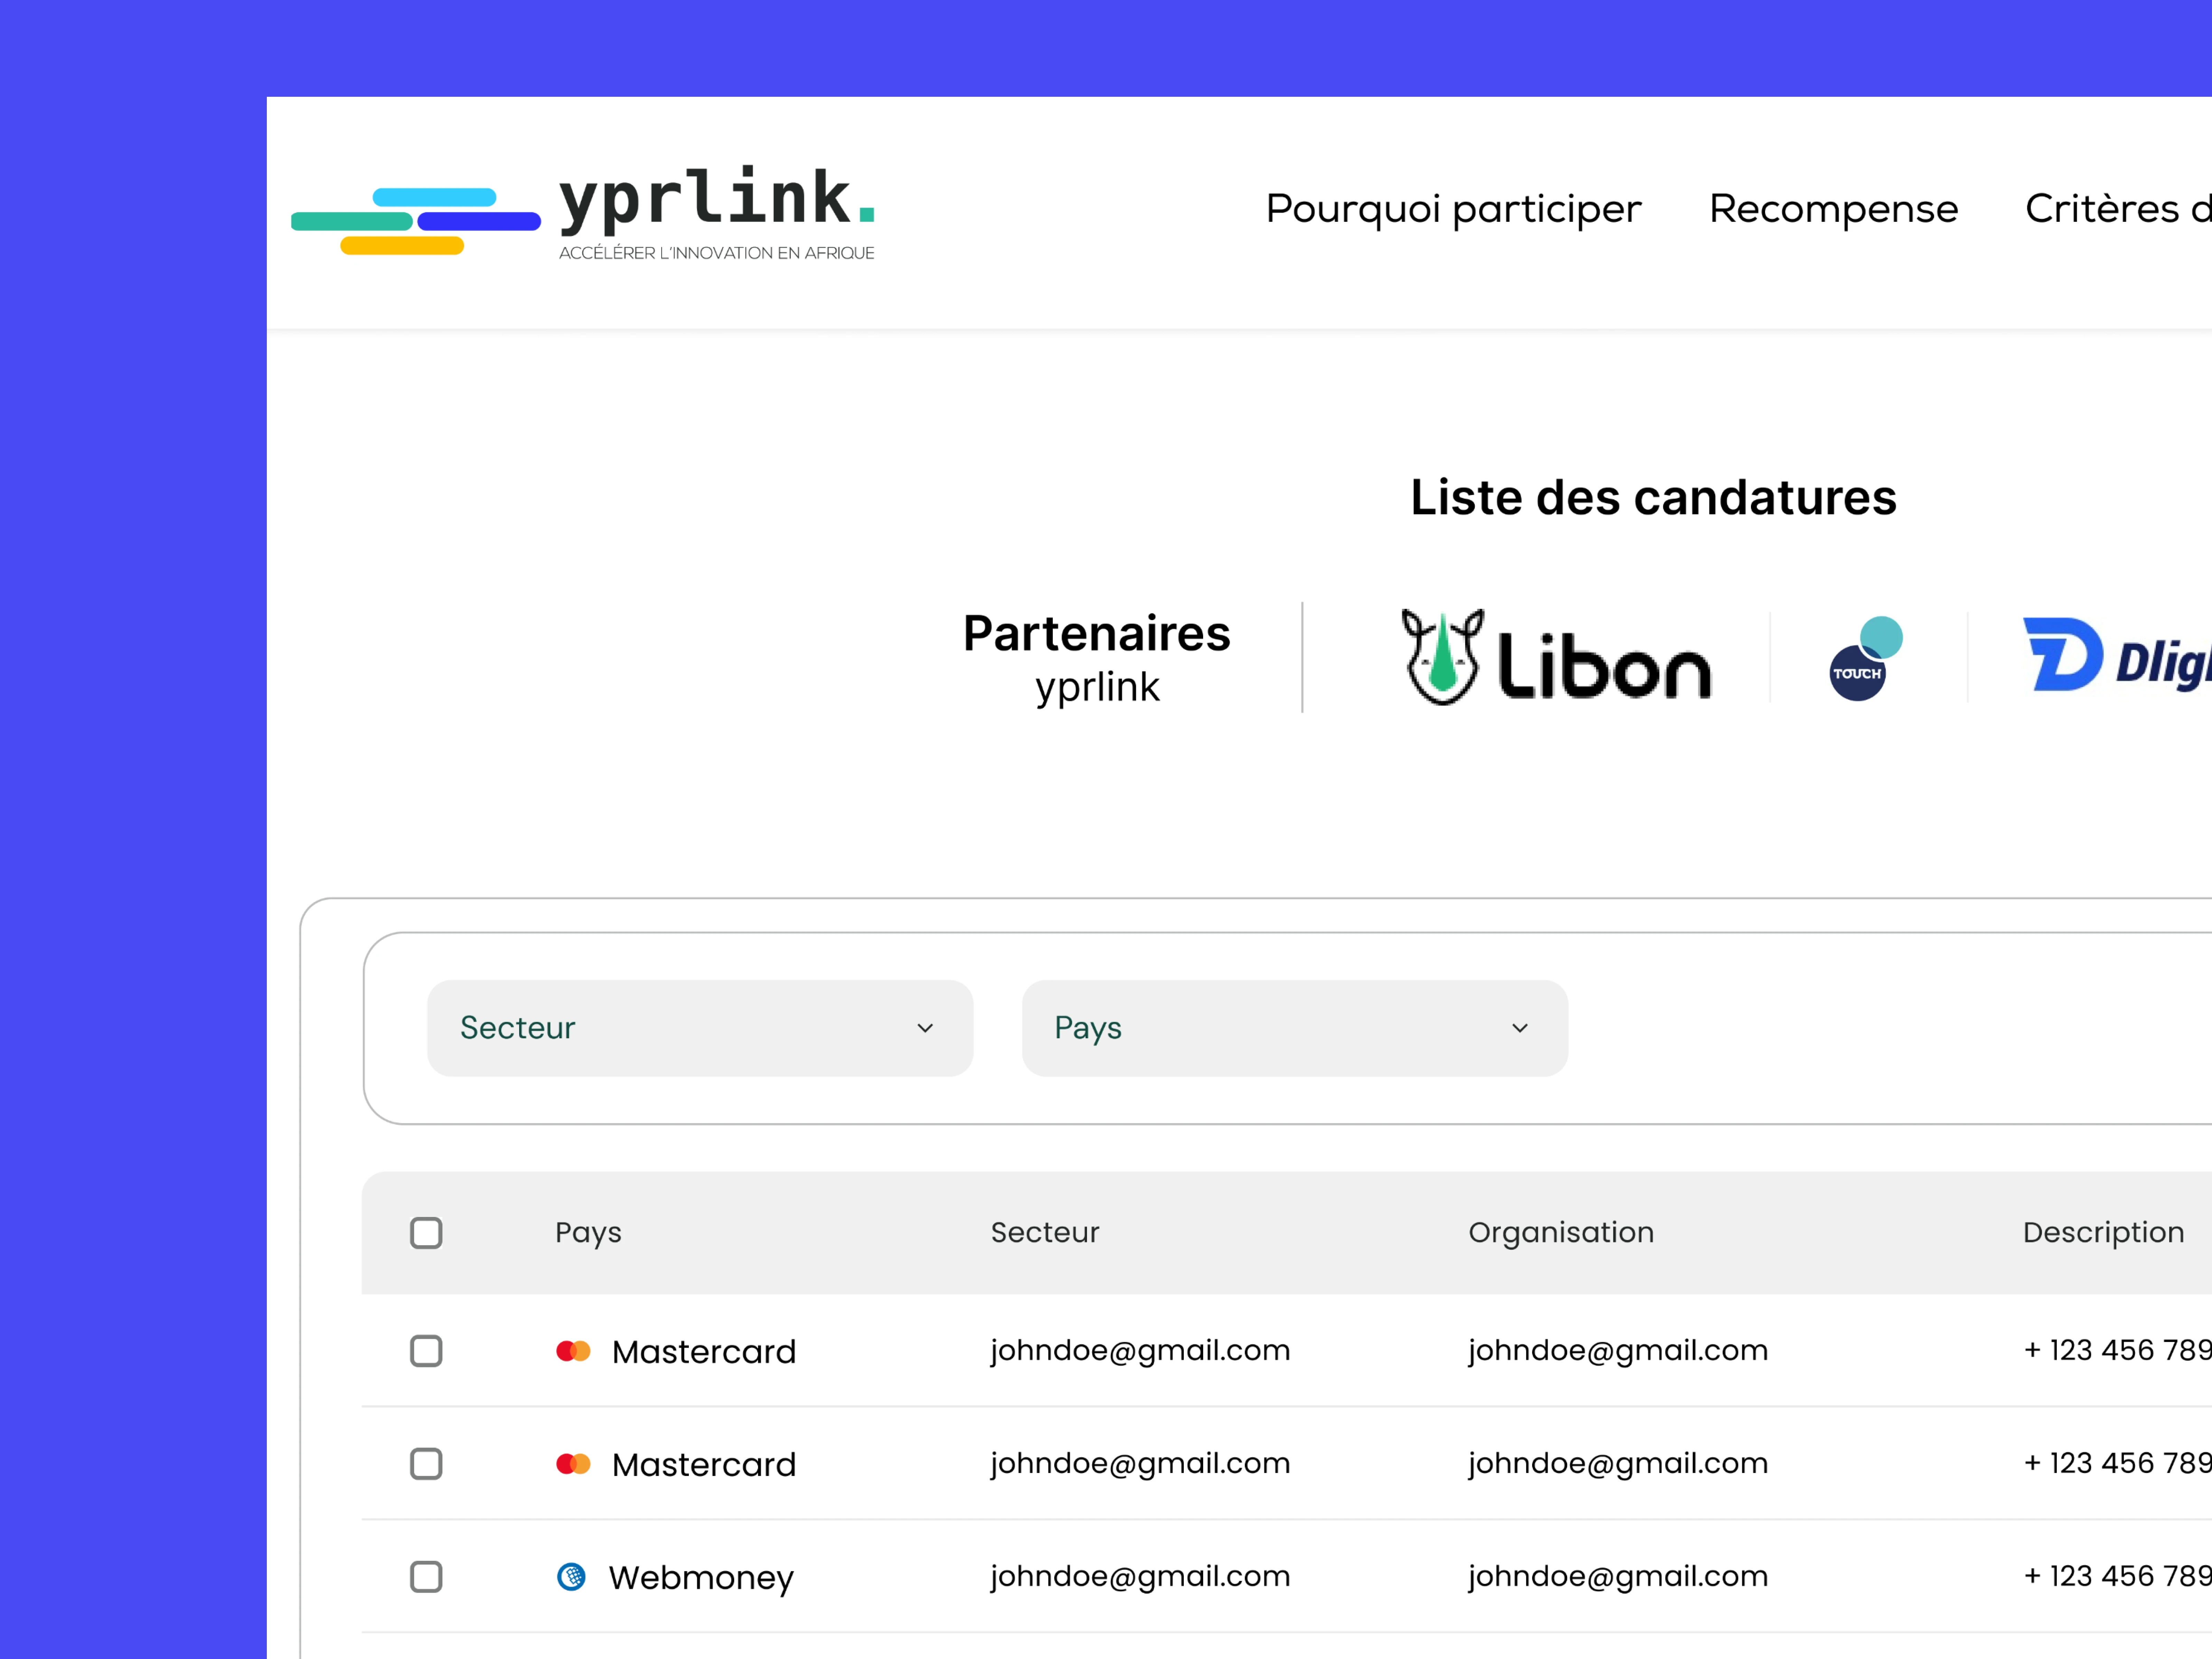Click the Touch partner logo
This screenshot has height=1659, width=2212.
pos(1862,657)
